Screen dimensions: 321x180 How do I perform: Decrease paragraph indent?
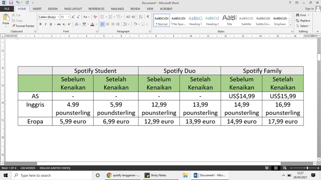[x=128, y=17]
